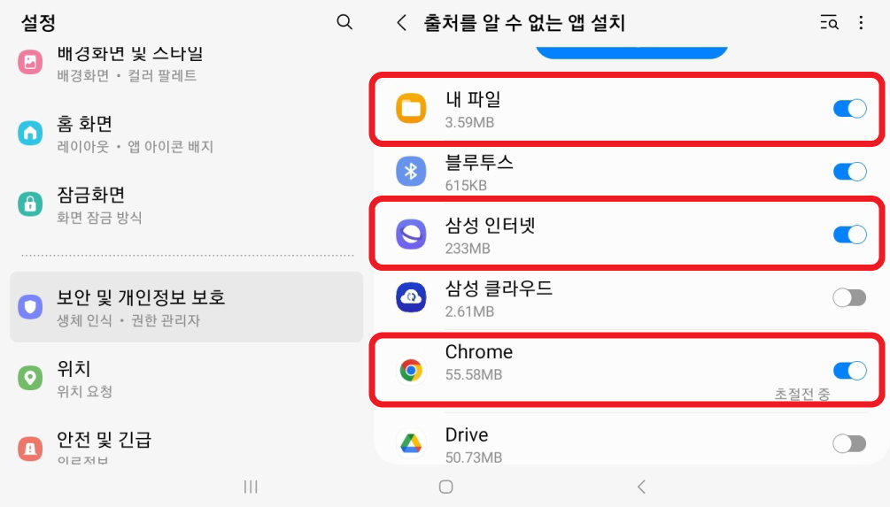Tap the 삼성 인터넷 browser icon
890x507 pixels.
(x=411, y=234)
